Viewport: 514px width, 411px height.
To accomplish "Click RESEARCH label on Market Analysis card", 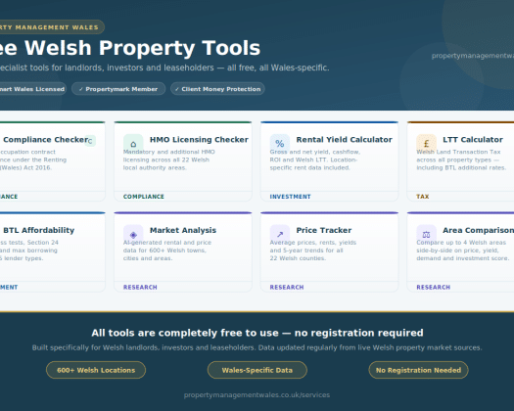I will (140, 288).
